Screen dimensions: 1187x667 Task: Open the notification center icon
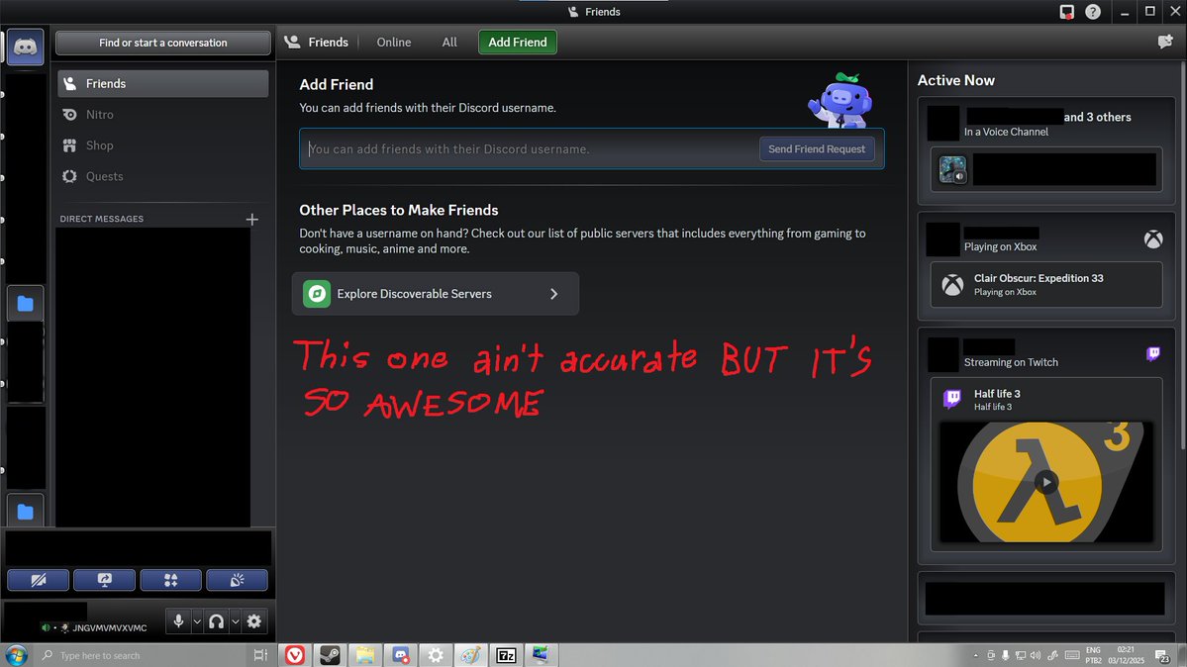(x=1162, y=656)
